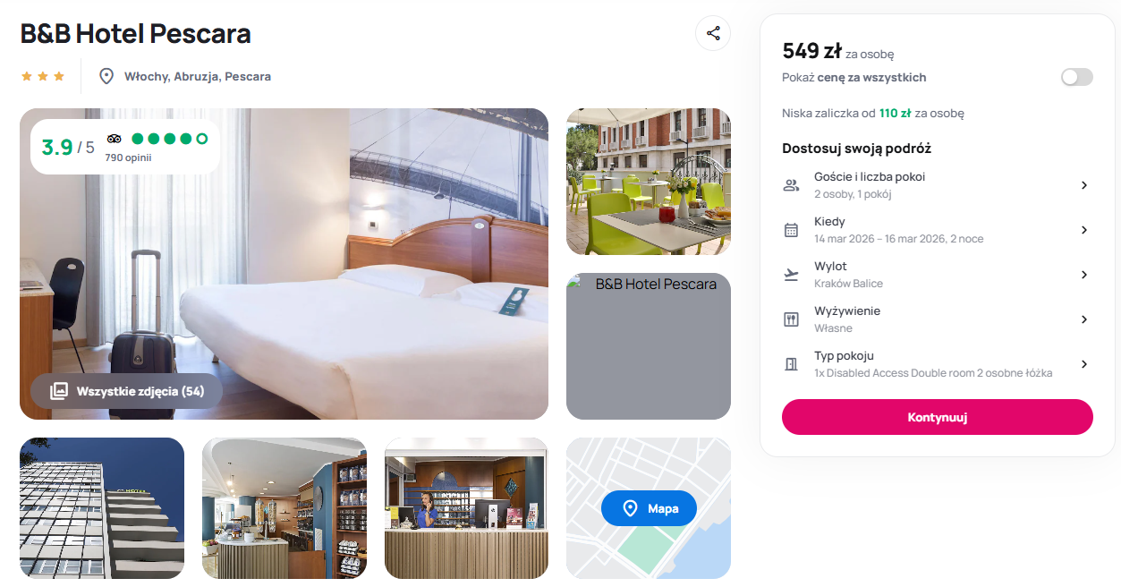This screenshot has width=1121, height=587.
Task: Click the share icon button
Action: tap(713, 33)
